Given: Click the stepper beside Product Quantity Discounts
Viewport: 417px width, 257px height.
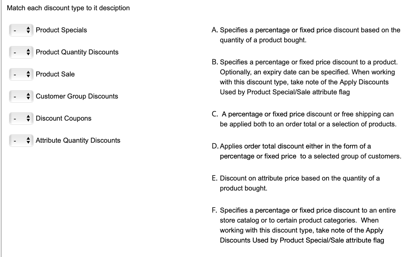Looking at the screenshot, I should 28,52.
